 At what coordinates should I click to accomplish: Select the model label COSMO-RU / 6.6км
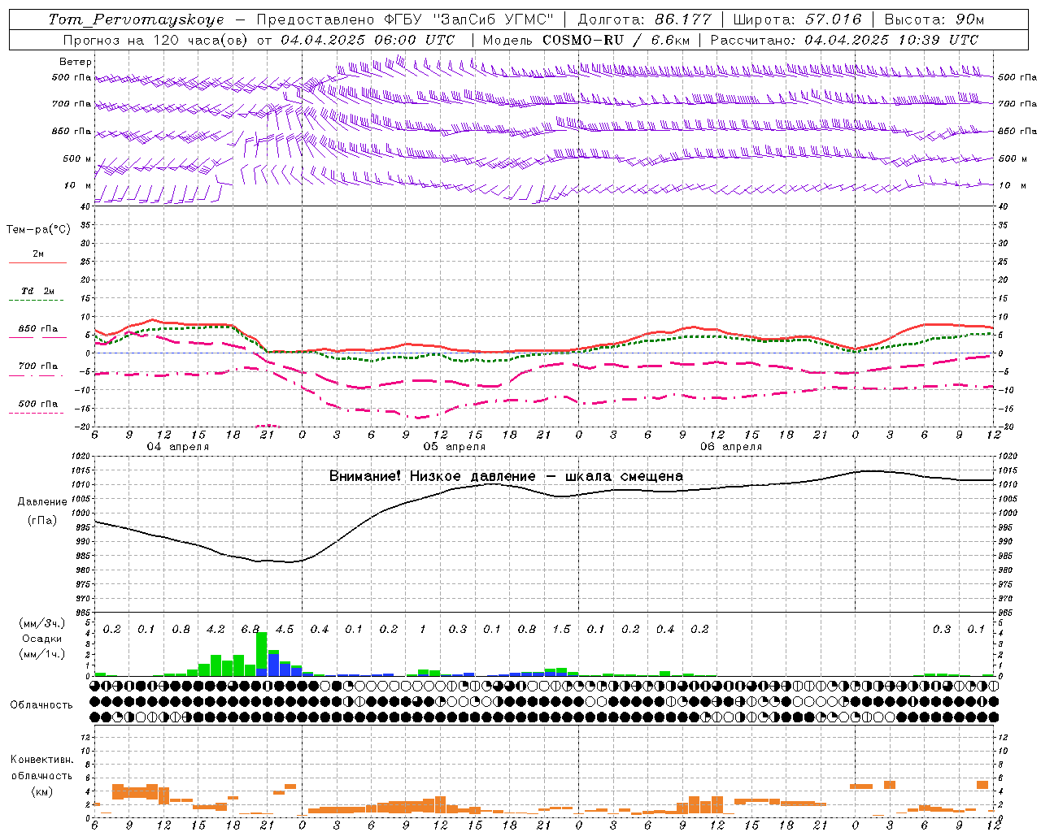[x=616, y=40]
